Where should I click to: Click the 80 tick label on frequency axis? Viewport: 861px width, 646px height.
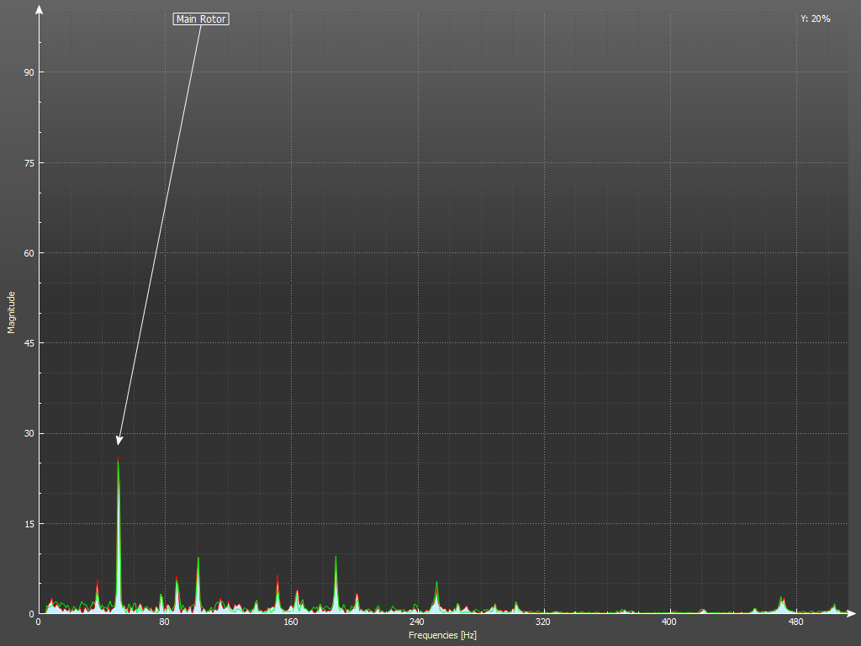click(x=165, y=622)
